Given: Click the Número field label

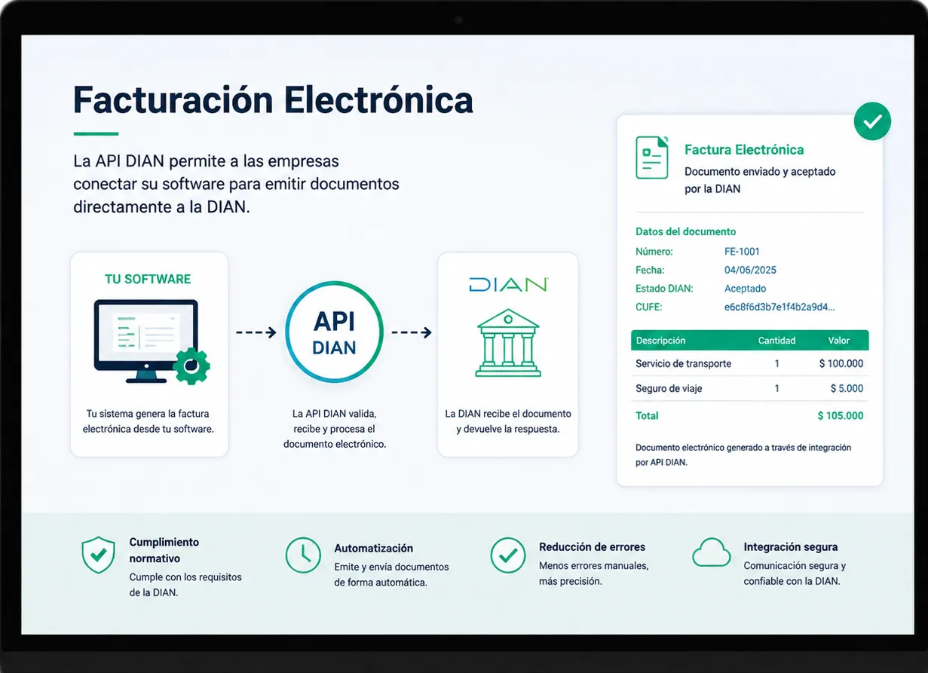Looking at the screenshot, I should pos(654,251).
